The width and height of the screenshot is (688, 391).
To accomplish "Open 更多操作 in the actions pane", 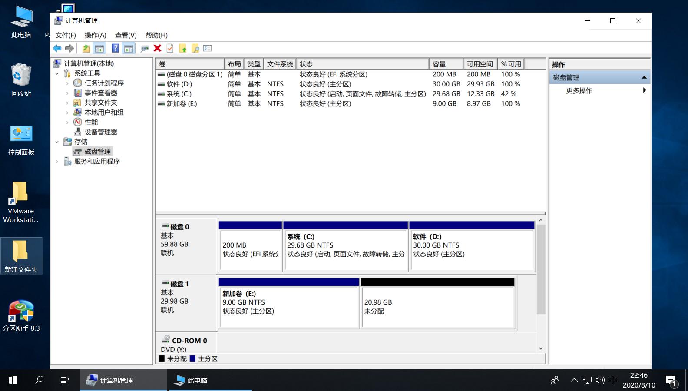I will [x=579, y=90].
